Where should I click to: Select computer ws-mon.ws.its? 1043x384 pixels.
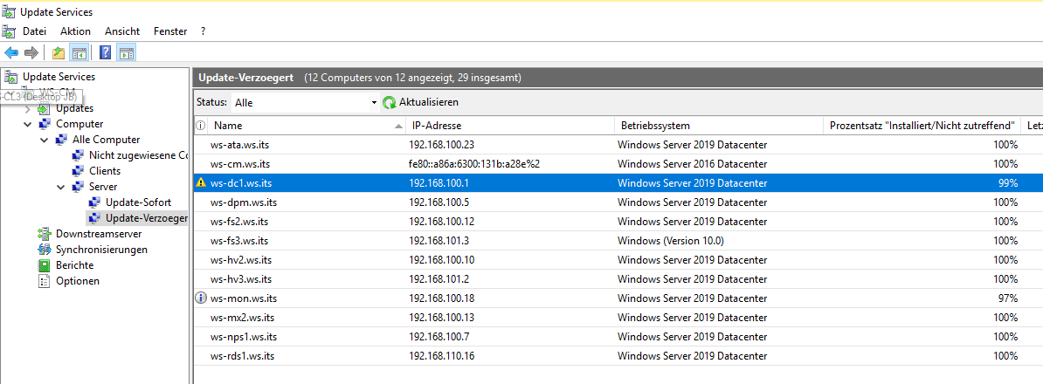pyautogui.click(x=244, y=298)
